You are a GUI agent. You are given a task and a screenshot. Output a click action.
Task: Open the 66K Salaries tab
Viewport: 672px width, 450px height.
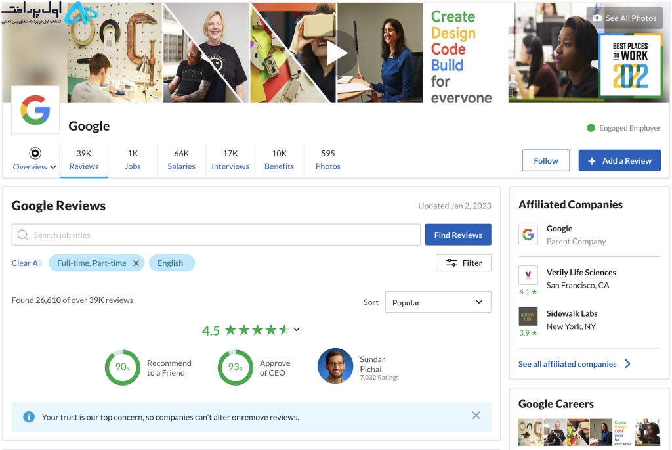[x=181, y=160]
